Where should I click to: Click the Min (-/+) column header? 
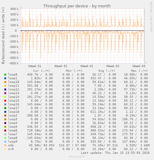pyautogui.click(x=74, y=71)
